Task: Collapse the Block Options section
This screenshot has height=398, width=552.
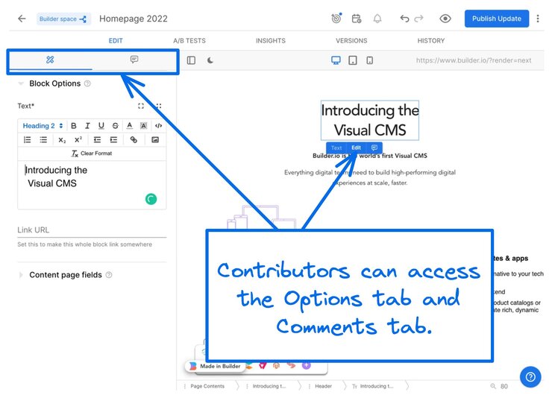Action: (x=21, y=83)
